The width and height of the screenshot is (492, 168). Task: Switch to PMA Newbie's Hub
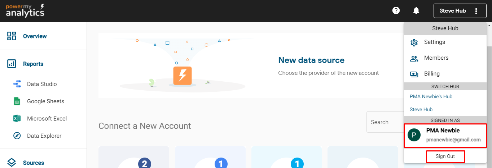pos(431,96)
